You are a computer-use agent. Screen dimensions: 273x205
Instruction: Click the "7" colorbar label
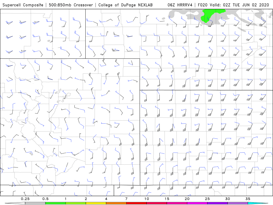(x=126, y=199)
